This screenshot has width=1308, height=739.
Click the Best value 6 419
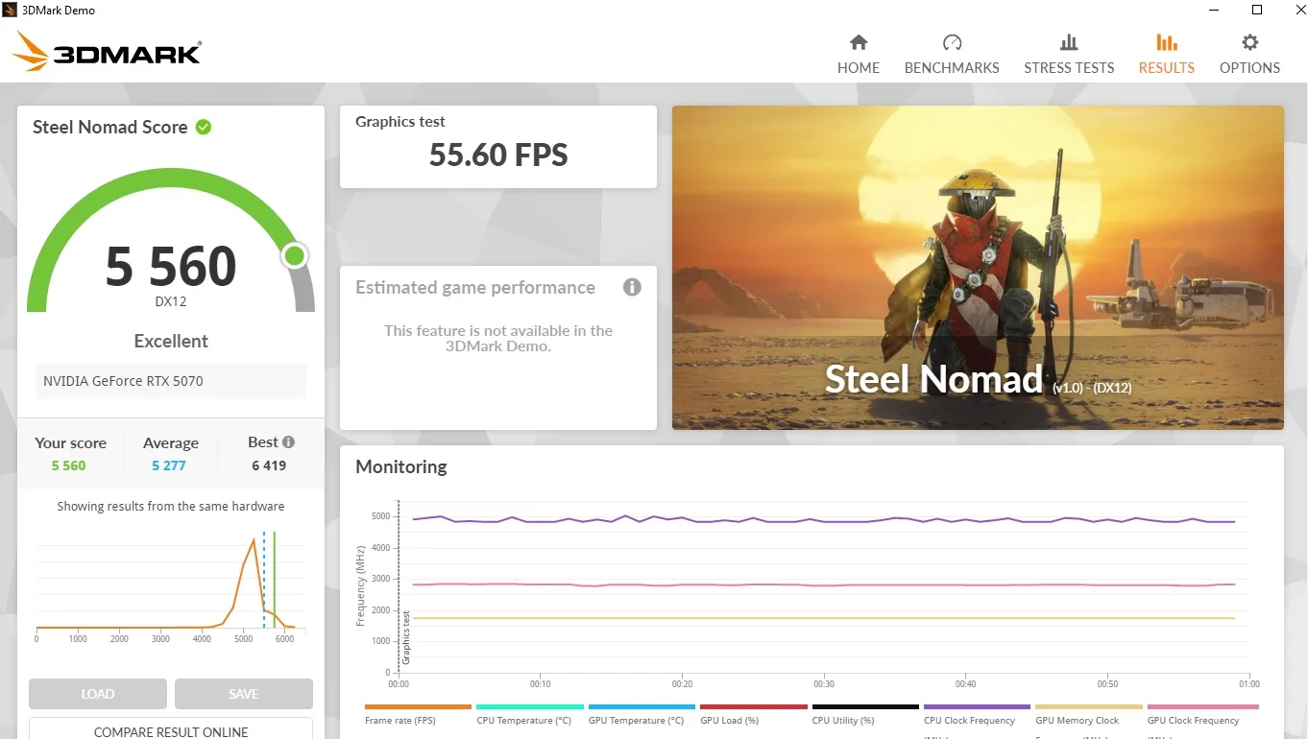(x=269, y=465)
